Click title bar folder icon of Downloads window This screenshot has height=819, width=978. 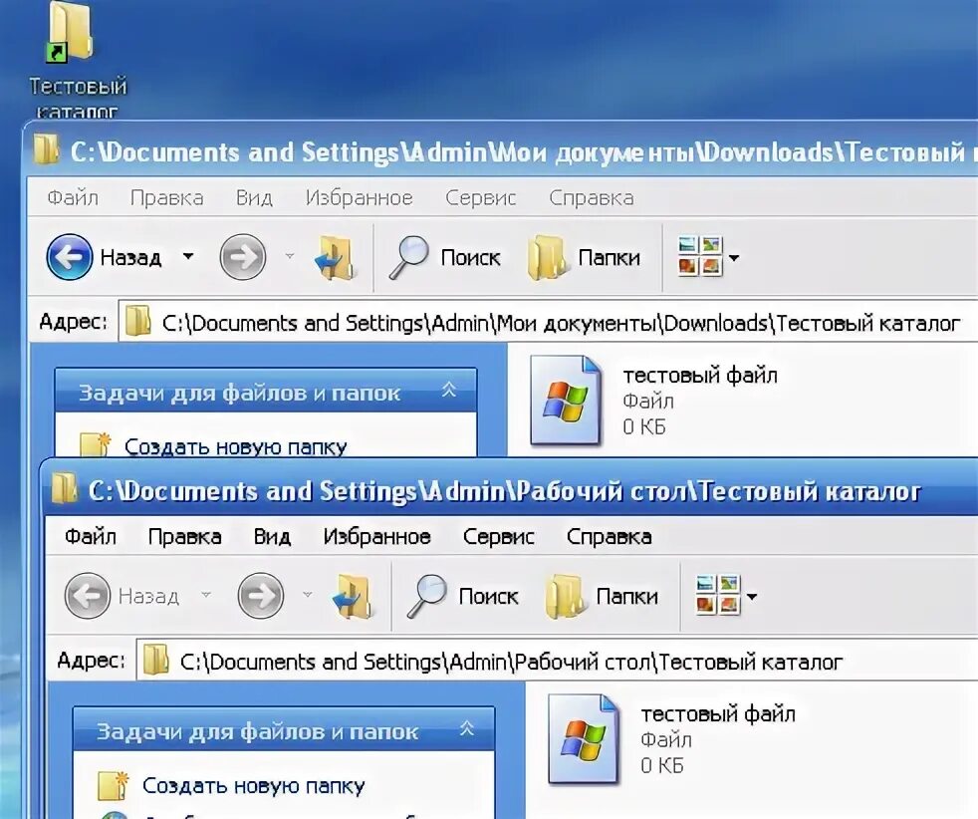[x=46, y=149]
